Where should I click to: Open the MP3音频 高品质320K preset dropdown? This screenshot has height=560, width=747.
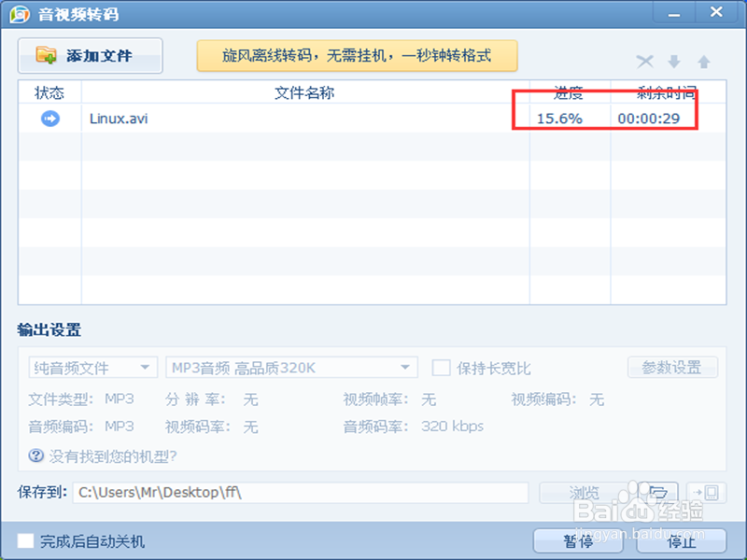tap(289, 367)
